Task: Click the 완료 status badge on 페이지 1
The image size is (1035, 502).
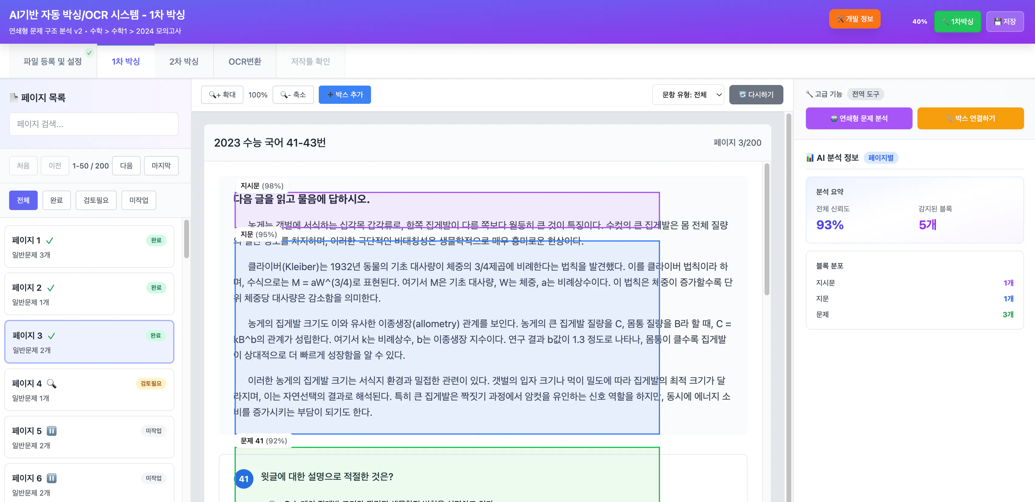Action: tap(156, 240)
